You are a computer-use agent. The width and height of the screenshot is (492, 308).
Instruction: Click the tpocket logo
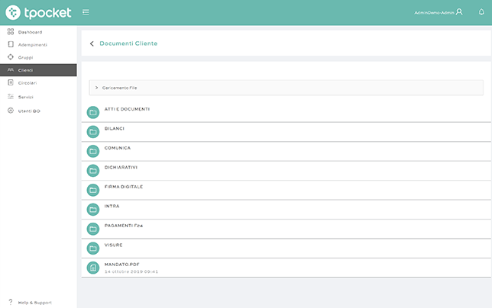pos(37,12)
